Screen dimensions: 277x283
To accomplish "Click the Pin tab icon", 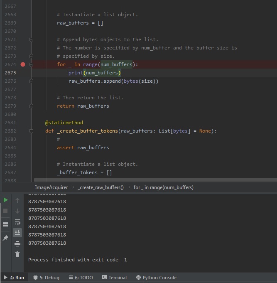I will pos(5,238).
